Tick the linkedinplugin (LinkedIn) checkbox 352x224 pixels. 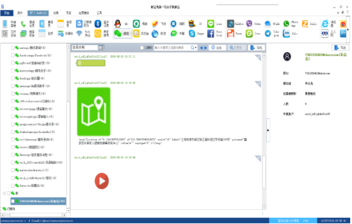click(x=13, y=132)
